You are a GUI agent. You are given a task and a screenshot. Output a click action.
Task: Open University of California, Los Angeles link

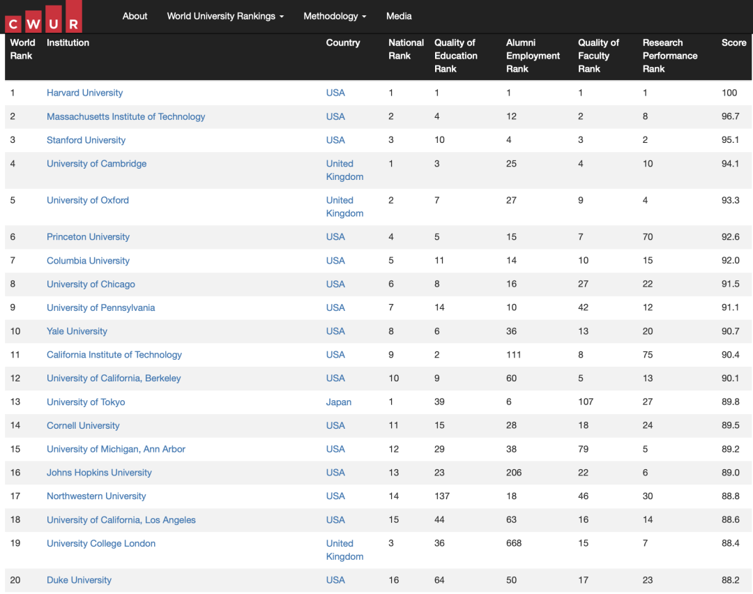tap(121, 519)
